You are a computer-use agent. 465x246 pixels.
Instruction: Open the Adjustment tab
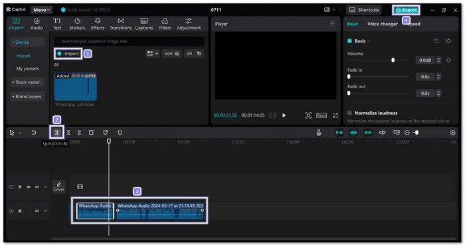[189, 24]
